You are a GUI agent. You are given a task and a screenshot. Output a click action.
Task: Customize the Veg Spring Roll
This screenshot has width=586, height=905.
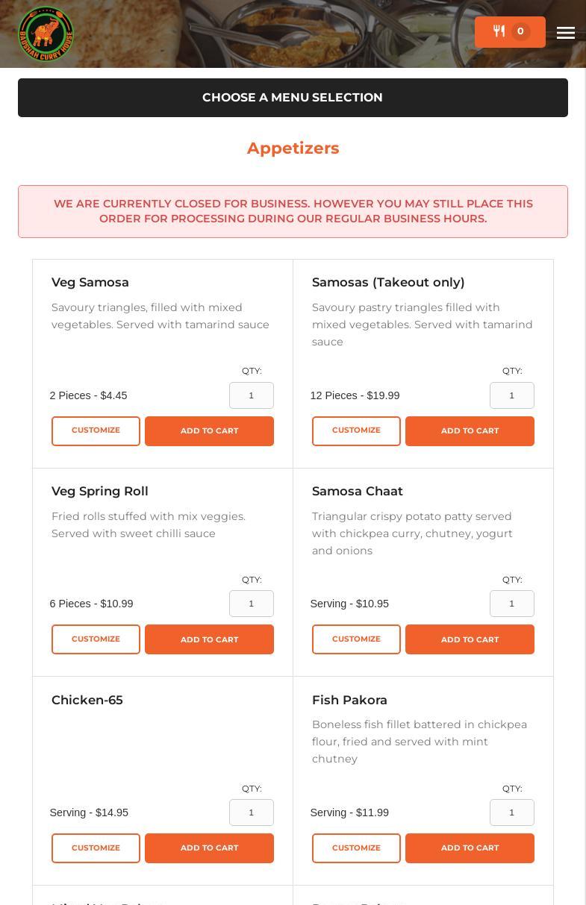click(x=96, y=639)
